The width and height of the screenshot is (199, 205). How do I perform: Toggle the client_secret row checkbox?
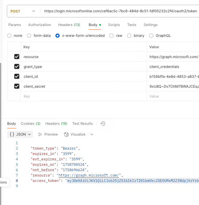point(17,86)
